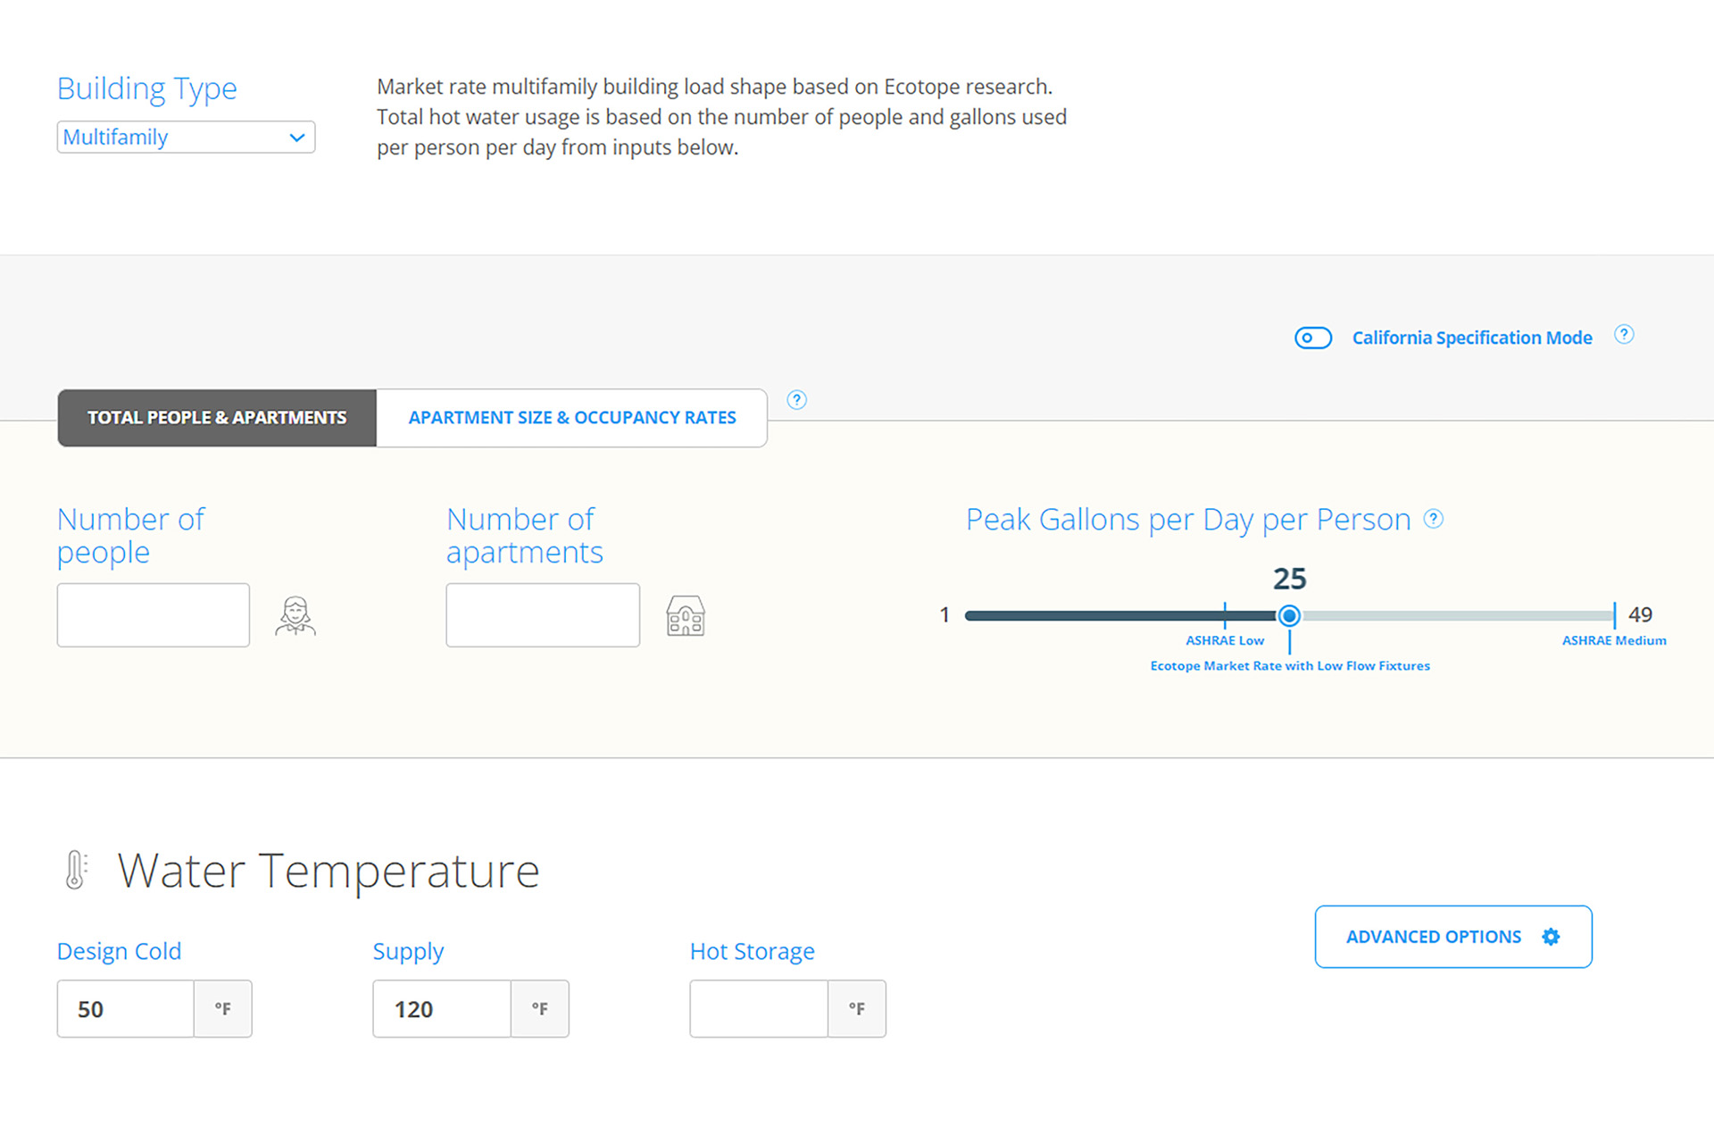Click the thermometer icon next to Water Temperature
The image size is (1714, 1143).
pyautogui.click(x=76, y=870)
